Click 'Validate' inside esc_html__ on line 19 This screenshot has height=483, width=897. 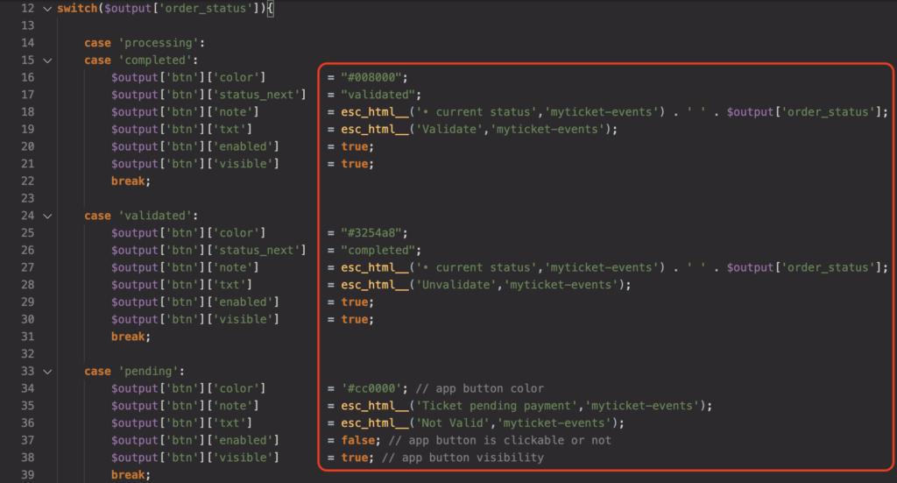(x=449, y=130)
